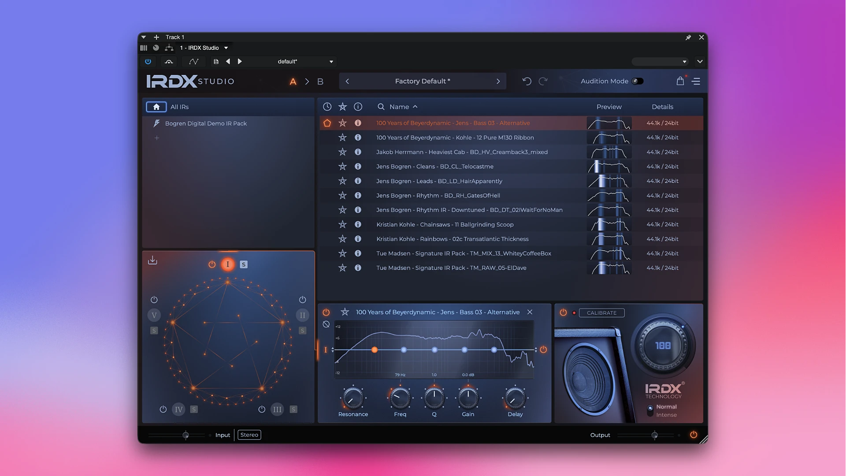Click the Preview column header

click(x=609, y=107)
